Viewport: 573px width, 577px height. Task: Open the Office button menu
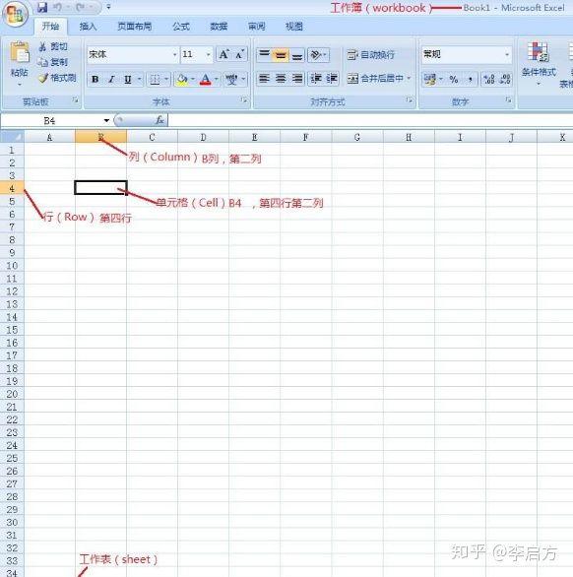pos(15,14)
